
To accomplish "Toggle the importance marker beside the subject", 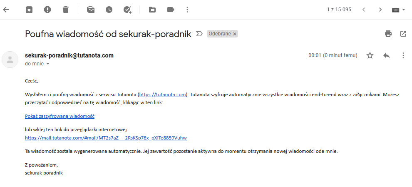I will 199,34.
